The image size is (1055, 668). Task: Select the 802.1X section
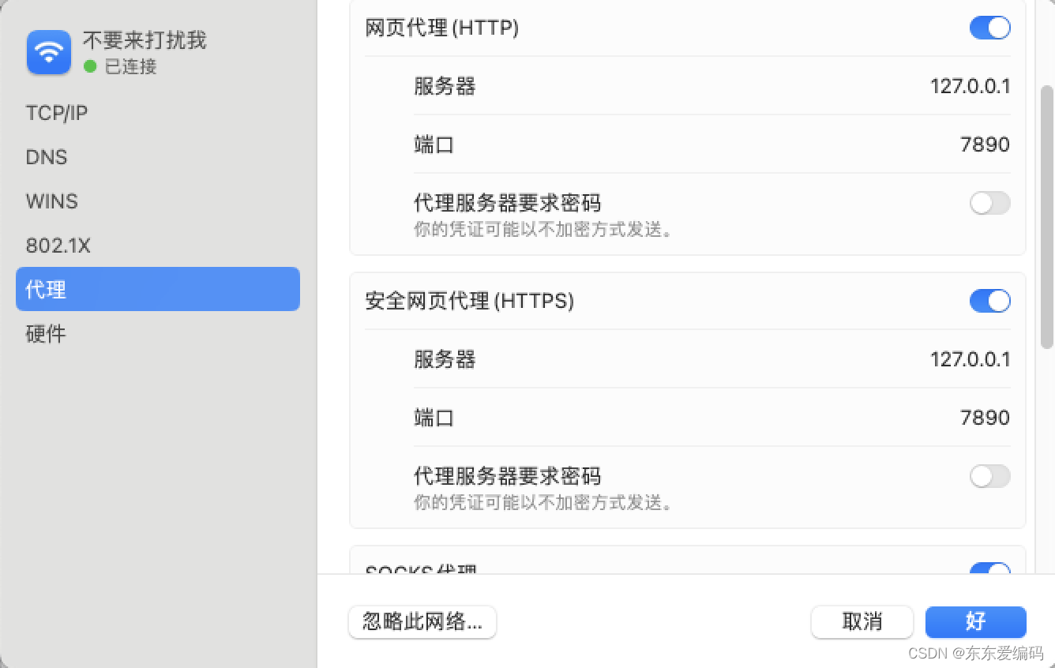point(58,246)
